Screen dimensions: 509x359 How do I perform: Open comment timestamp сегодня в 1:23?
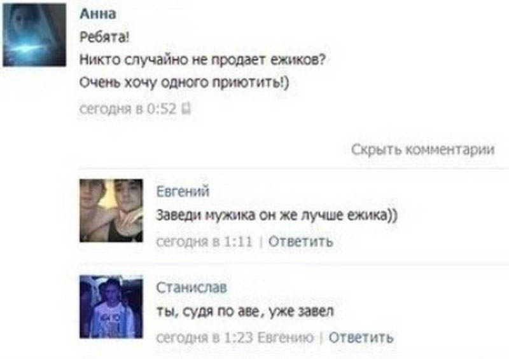click(204, 337)
